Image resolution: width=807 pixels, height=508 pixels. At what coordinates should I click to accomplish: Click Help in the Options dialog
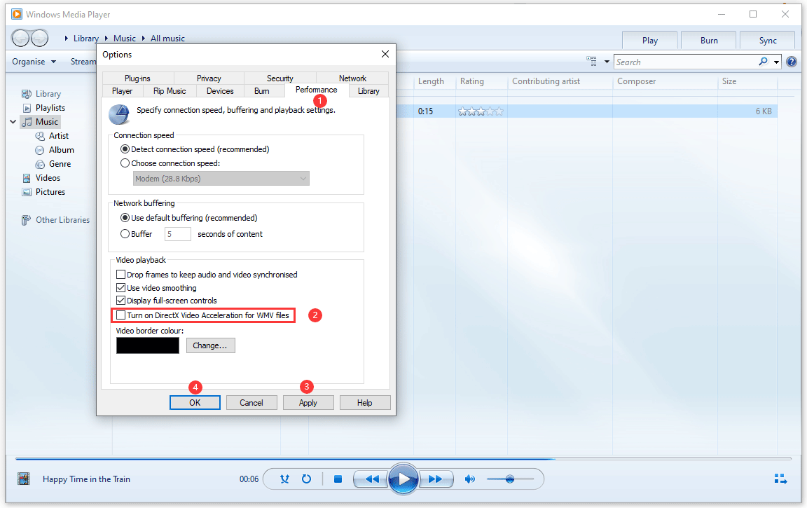coord(364,402)
